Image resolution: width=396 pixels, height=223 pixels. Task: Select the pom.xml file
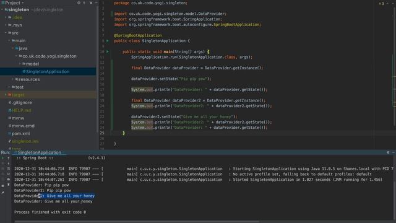coord(19,134)
